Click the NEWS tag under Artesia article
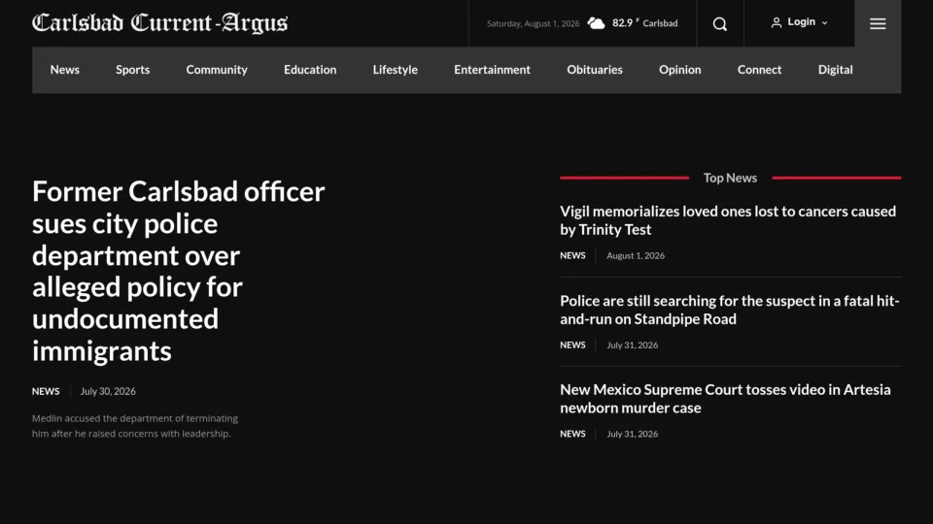 click(572, 435)
